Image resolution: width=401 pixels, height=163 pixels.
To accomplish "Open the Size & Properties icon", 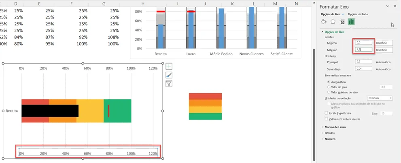I will (342, 22).
